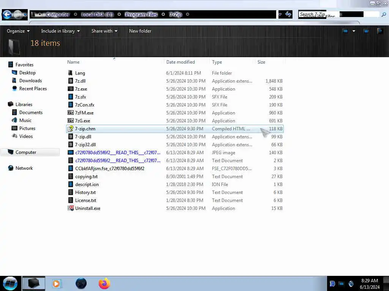
Task: Select the Uninstall.exe icon
Action: pyautogui.click(x=71, y=208)
